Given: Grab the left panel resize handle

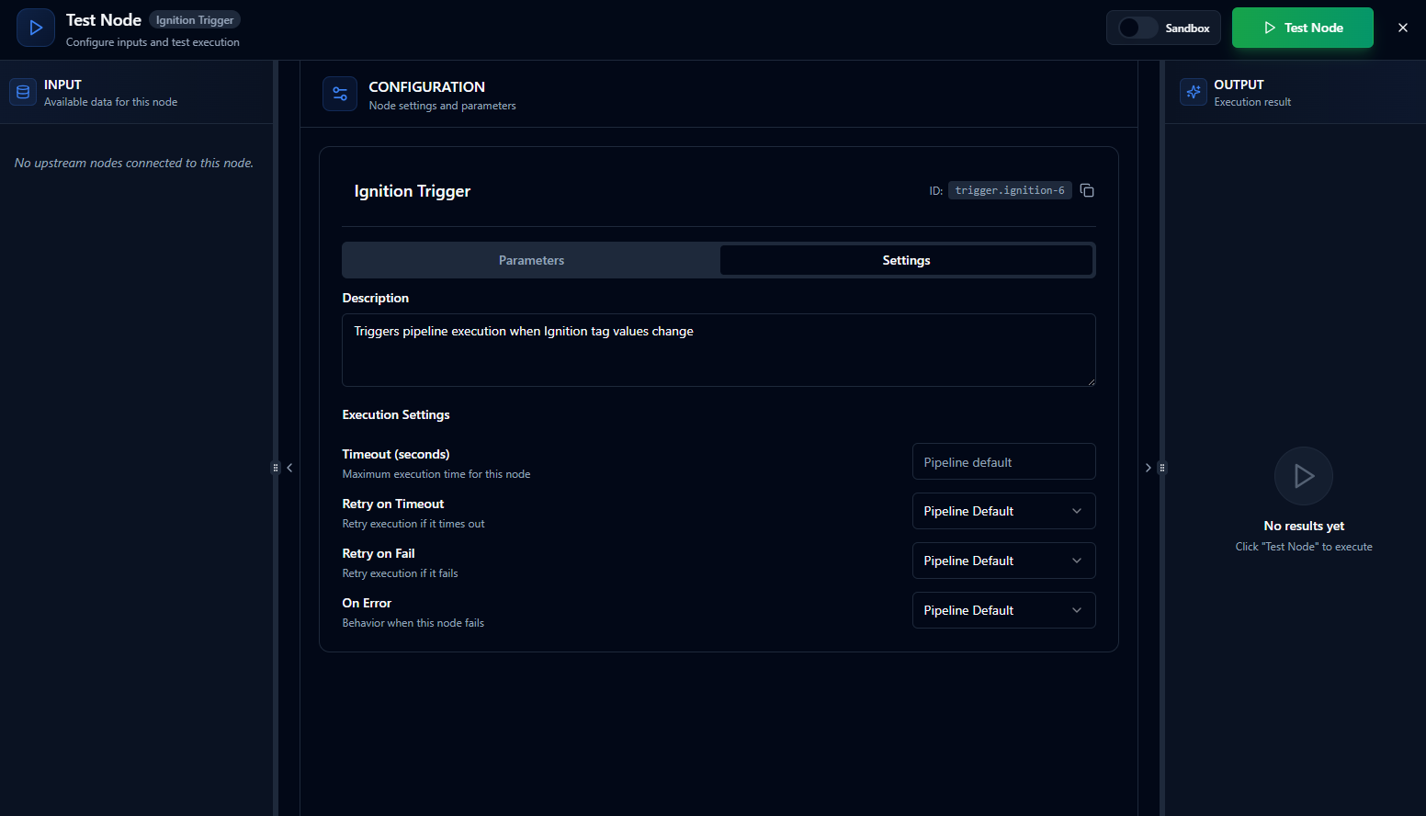Looking at the screenshot, I should coord(275,468).
